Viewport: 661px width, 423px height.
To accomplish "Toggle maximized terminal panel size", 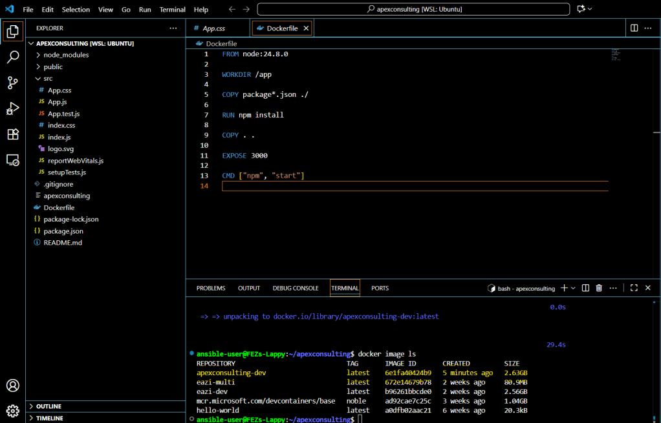I will pos(634,288).
